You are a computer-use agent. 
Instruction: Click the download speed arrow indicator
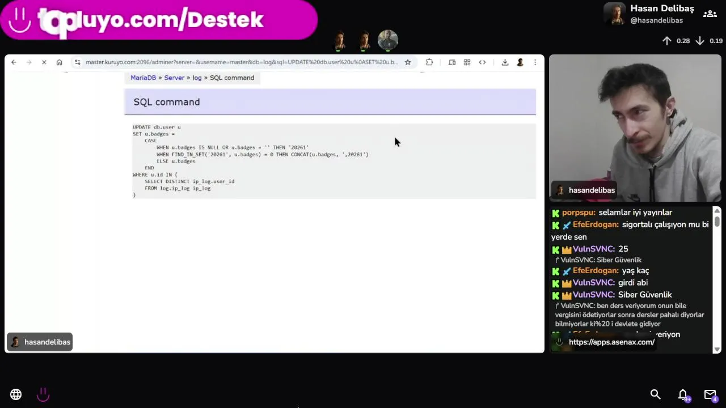click(700, 41)
